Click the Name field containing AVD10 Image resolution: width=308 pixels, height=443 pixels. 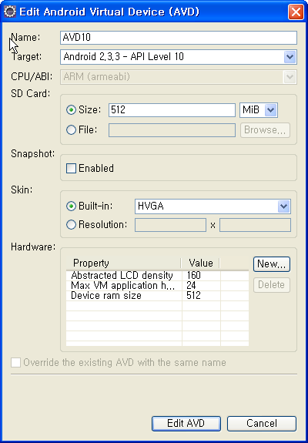click(x=179, y=38)
